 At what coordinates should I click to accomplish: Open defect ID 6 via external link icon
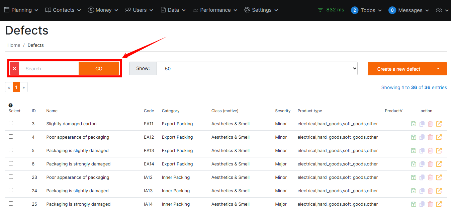pos(439,164)
